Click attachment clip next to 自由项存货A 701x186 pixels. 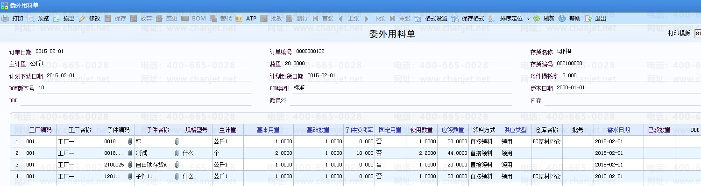[177, 165]
